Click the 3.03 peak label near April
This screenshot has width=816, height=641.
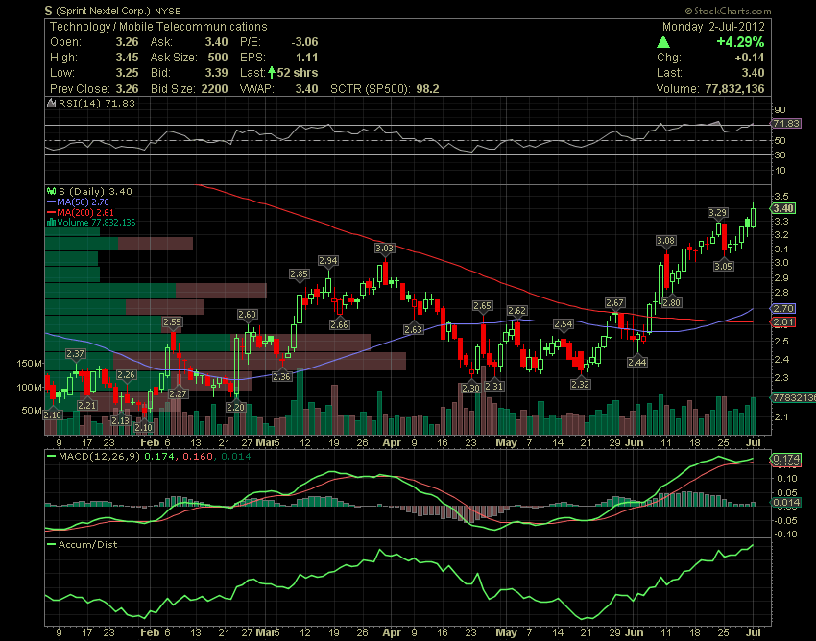pyautogui.click(x=385, y=248)
